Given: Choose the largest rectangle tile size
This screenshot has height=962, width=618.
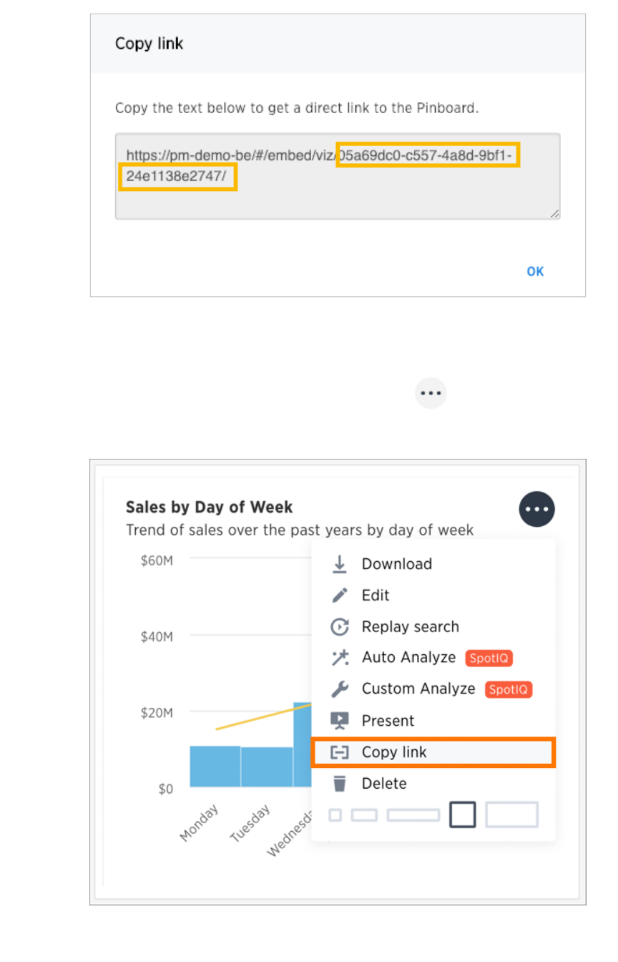Looking at the screenshot, I should click(x=512, y=815).
